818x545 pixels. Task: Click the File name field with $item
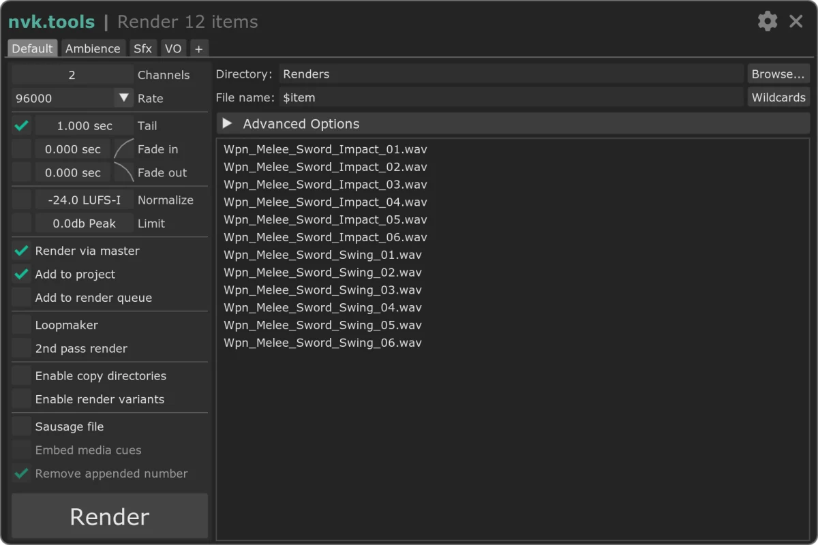(511, 97)
